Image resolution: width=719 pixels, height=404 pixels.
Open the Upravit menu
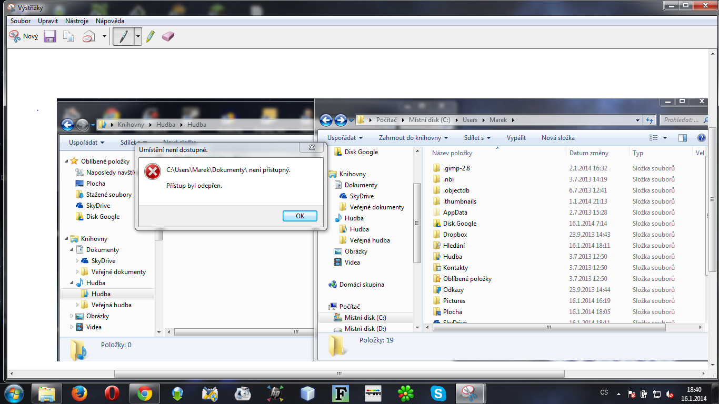[x=48, y=21]
